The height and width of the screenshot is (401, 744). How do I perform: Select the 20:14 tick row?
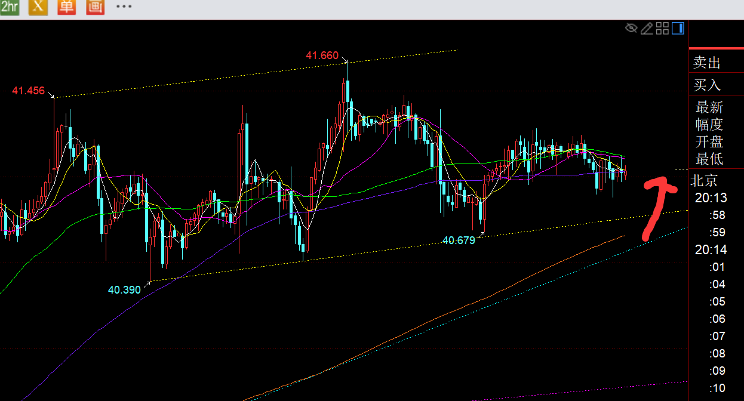711,250
